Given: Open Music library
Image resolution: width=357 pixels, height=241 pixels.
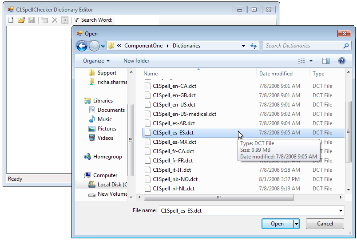Looking at the screenshot, I should [x=100, y=119].
